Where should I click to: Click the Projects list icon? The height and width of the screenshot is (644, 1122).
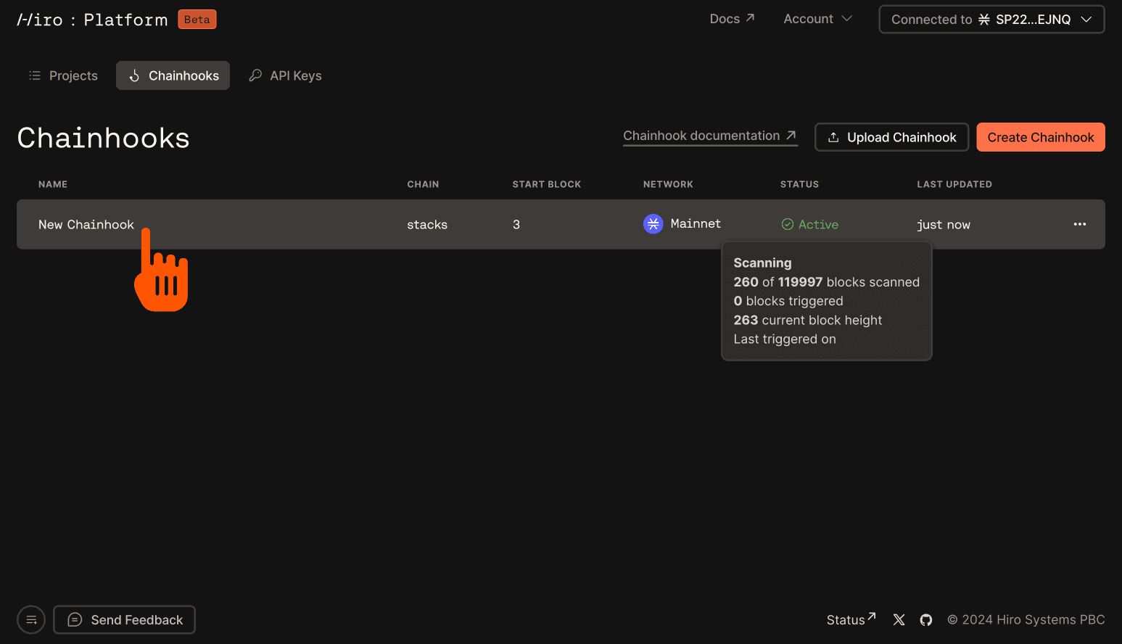[34, 75]
